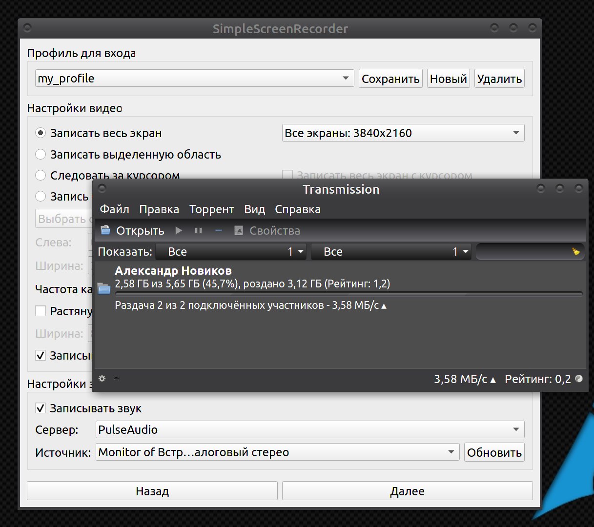This screenshot has height=527, width=594.
Task: Start torrent with the play icon
Action: (x=179, y=230)
